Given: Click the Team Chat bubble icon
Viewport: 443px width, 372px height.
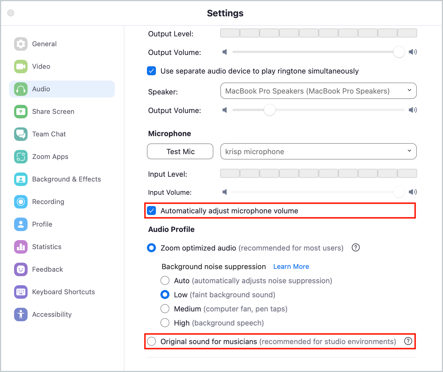Looking at the screenshot, I should point(21,134).
